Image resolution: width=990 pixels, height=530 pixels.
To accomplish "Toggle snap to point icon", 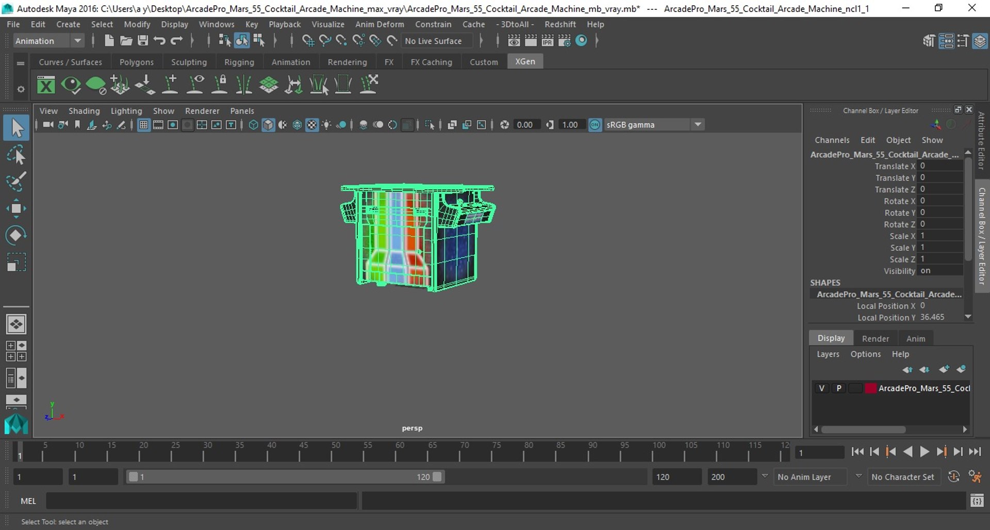I will coord(341,41).
